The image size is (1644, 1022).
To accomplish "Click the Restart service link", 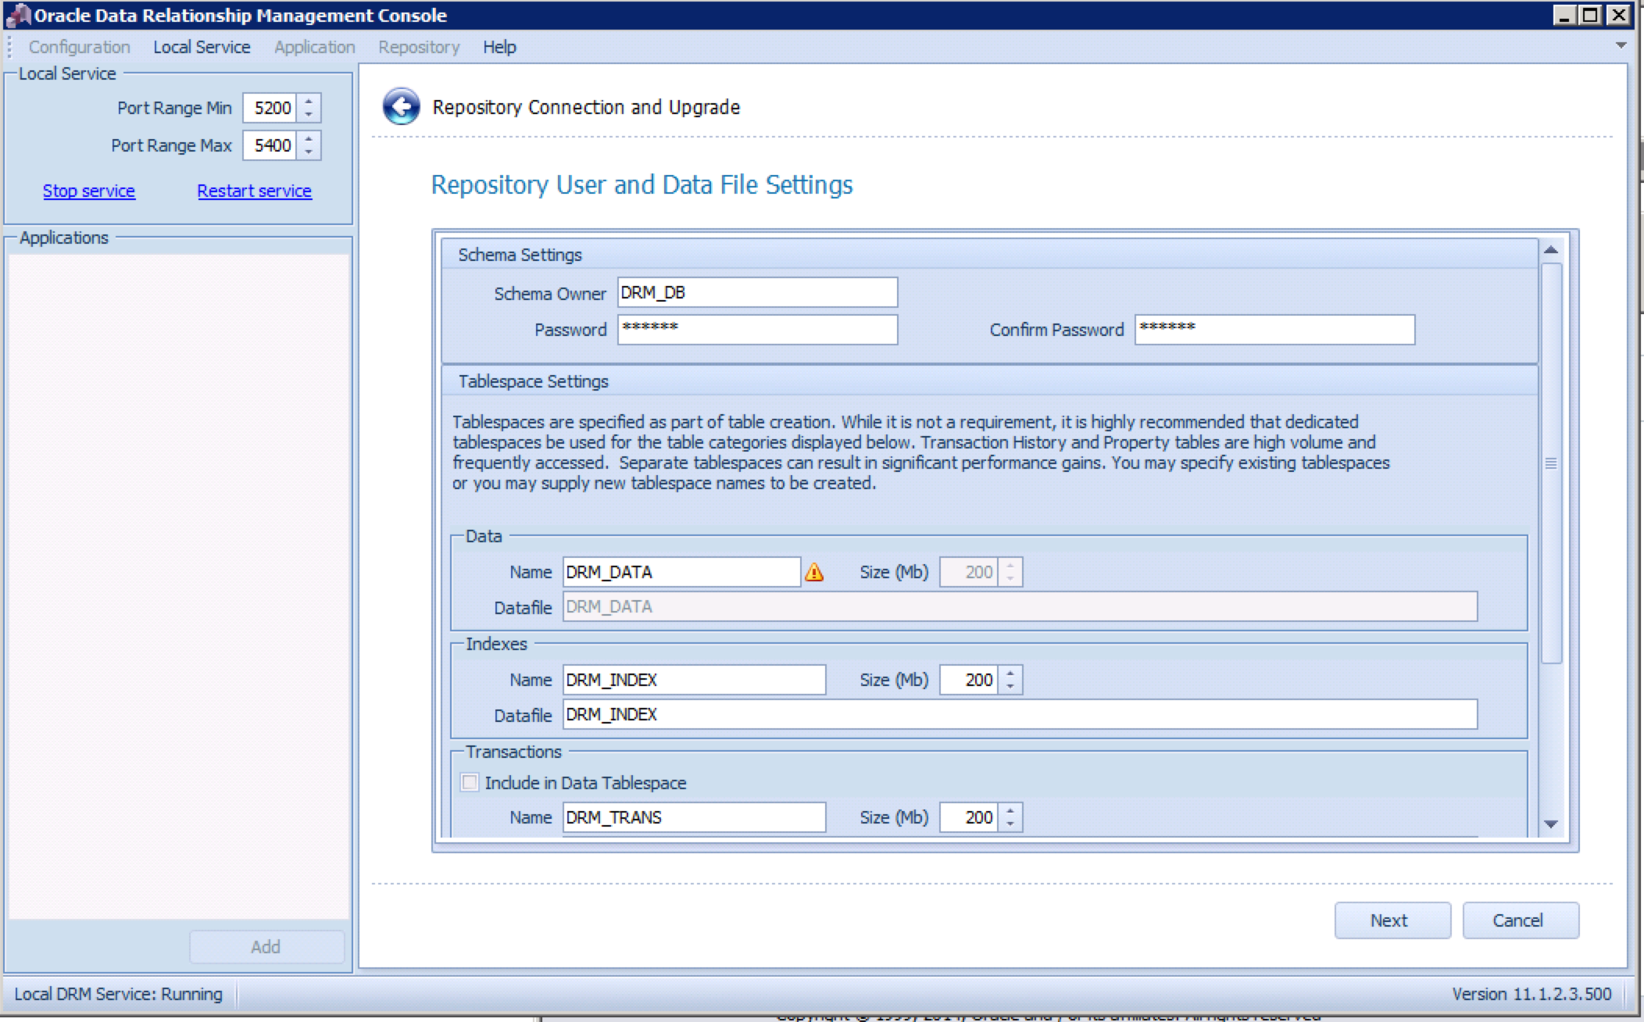I will (x=254, y=191).
